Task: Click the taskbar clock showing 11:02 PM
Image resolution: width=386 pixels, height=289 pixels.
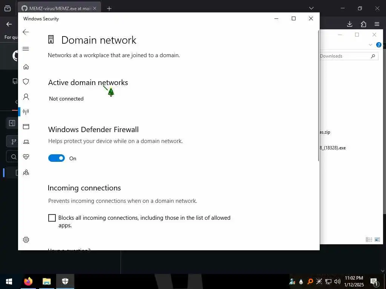Action: 354,281
